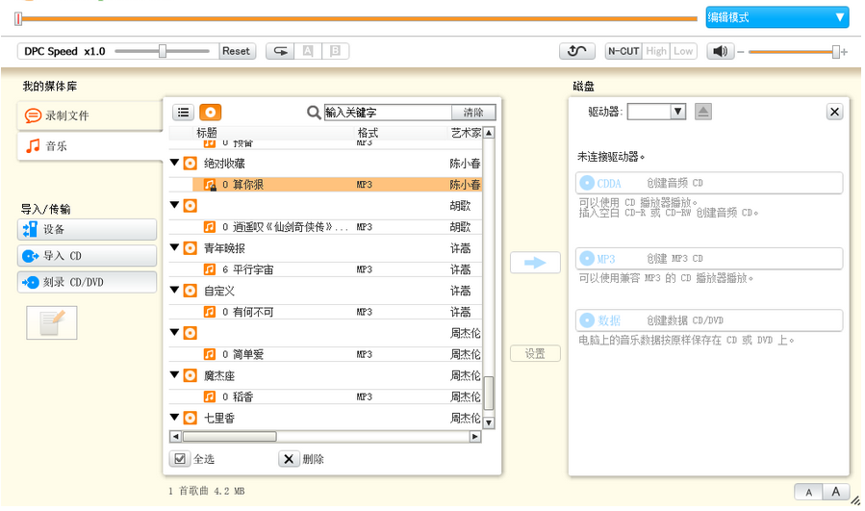Screen dimensions: 865x511
Task: Open the 录制文件 tab
Action: (x=89, y=115)
